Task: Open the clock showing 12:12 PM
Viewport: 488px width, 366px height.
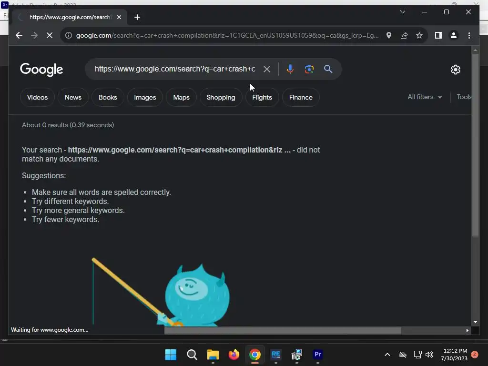Action: 454,355
